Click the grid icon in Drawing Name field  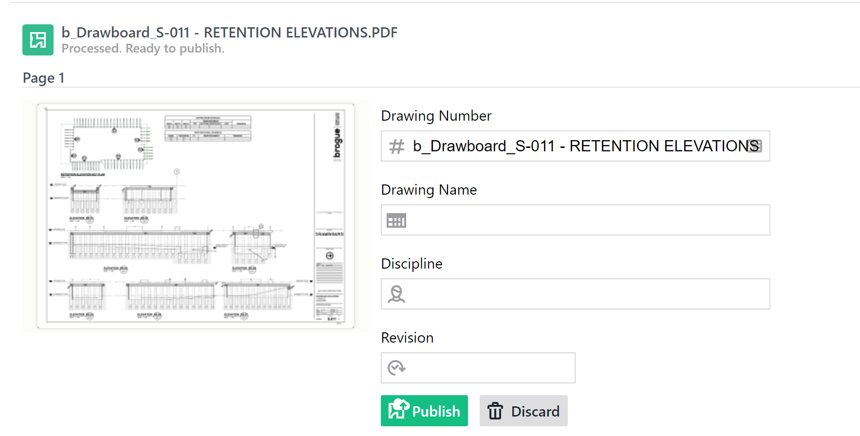tap(396, 220)
